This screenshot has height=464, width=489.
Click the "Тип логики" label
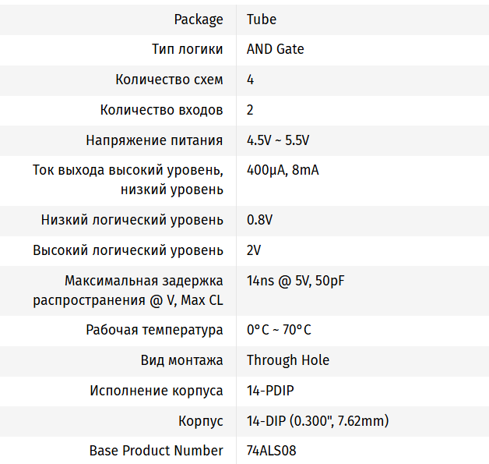tap(187, 49)
